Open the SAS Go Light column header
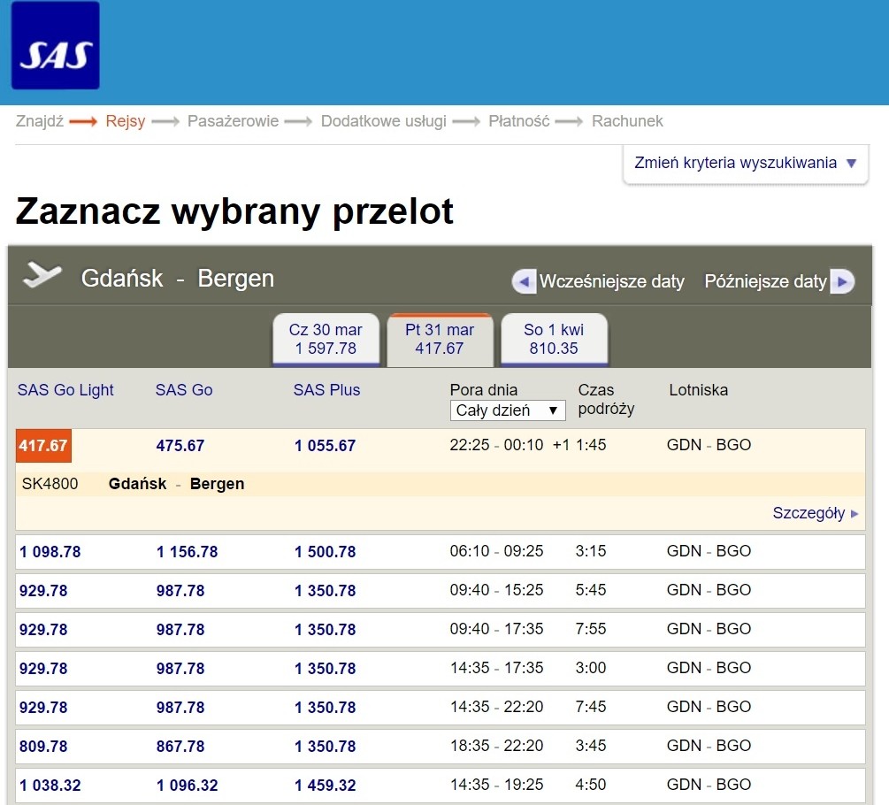Screen dimensions: 889x805 pyautogui.click(x=65, y=390)
